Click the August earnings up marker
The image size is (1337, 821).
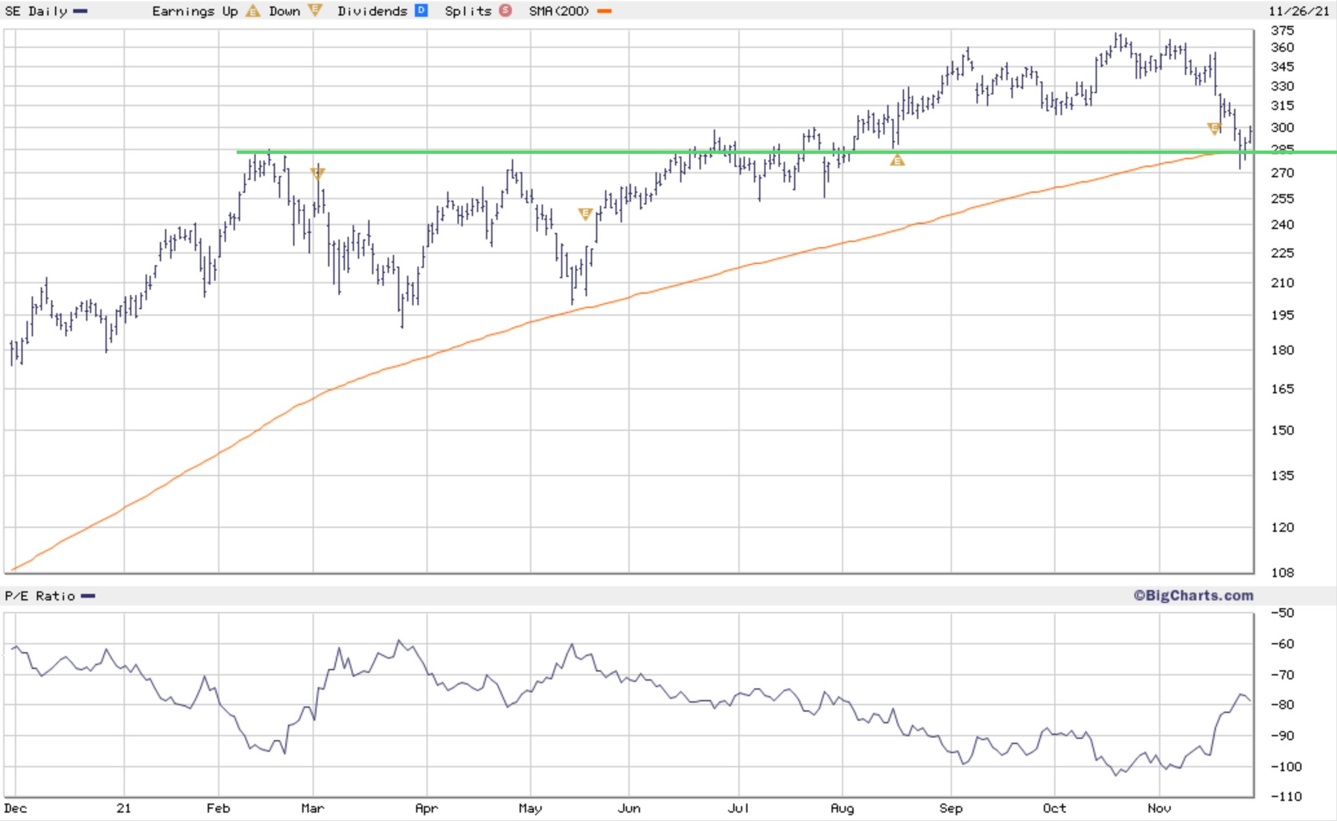pyautogui.click(x=897, y=160)
